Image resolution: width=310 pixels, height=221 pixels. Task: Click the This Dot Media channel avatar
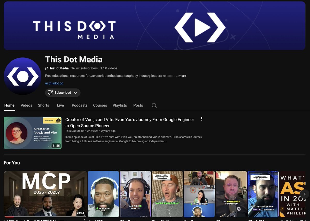click(x=22, y=76)
